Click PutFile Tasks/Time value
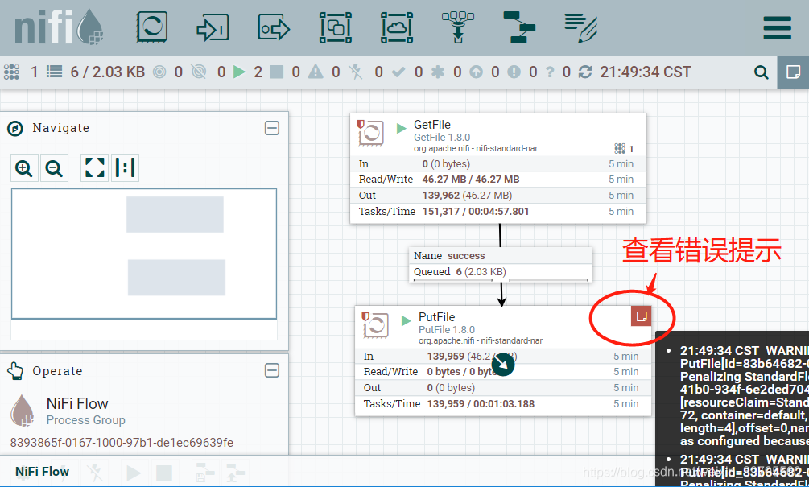The width and height of the screenshot is (809, 487). 481,404
